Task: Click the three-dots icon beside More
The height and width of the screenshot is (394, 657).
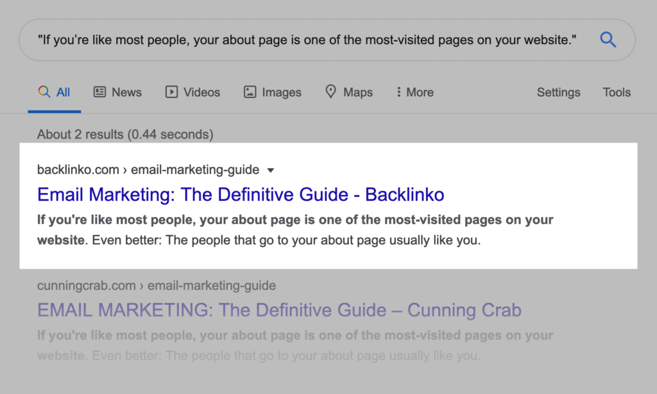Action: pos(398,92)
